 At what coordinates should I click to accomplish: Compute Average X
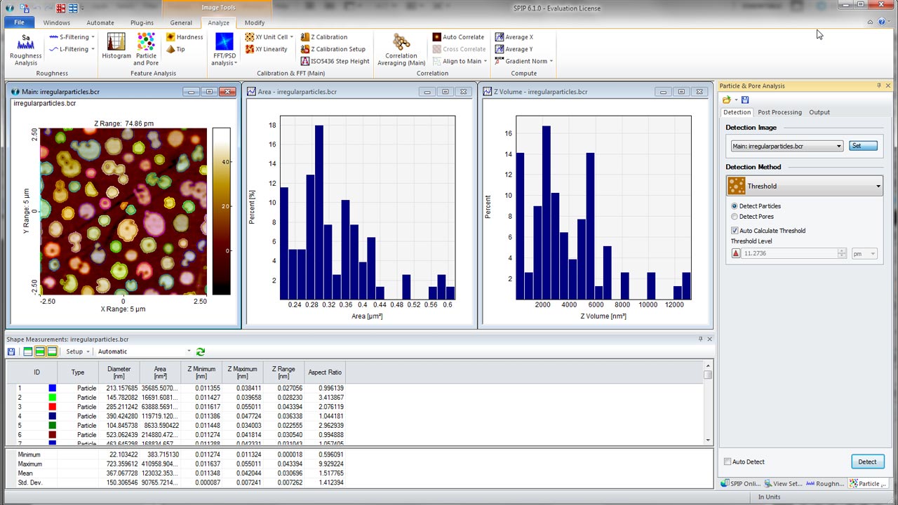click(514, 37)
